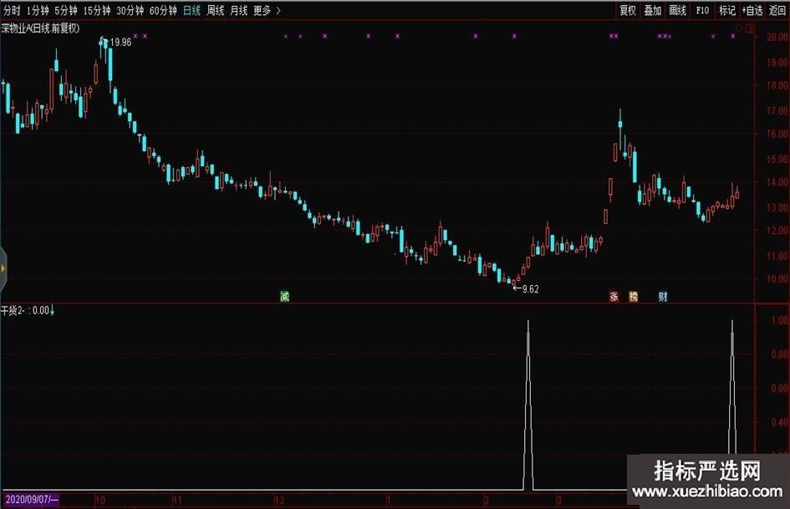
Task: Select the 5分钟 period tab
Action: 66,10
